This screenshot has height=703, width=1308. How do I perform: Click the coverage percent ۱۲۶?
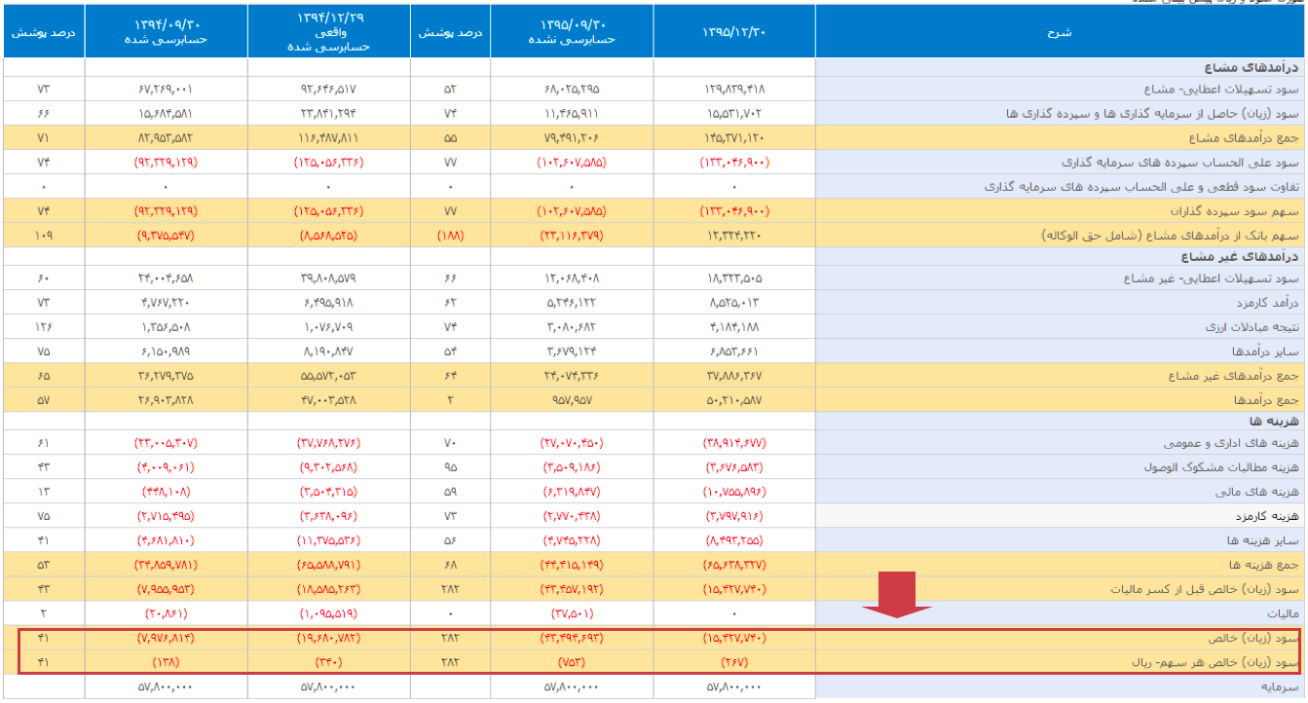[44, 327]
